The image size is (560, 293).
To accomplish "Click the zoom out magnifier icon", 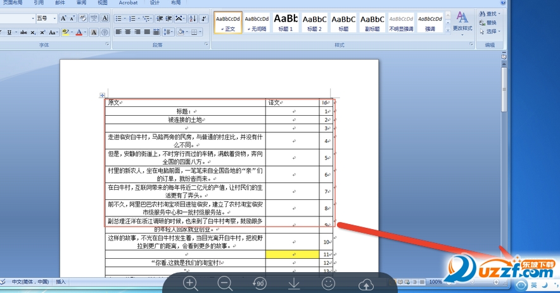I will coord(225,284).
